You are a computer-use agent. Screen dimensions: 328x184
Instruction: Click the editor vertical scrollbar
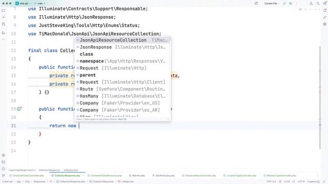pos(320,97)
